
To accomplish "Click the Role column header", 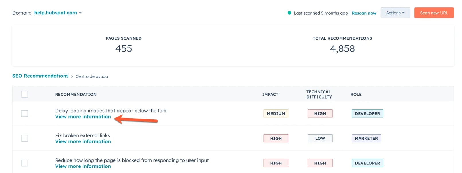I will [x=356, y=95].
